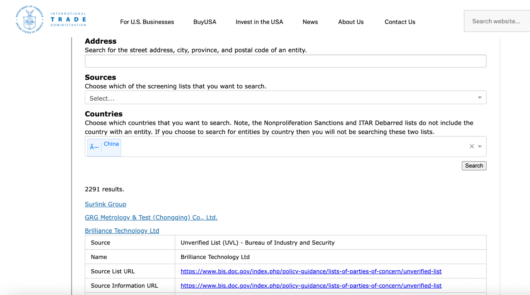Remove the China country tag
The height and width of the screenshot is (295, 530).
[94, 147]
